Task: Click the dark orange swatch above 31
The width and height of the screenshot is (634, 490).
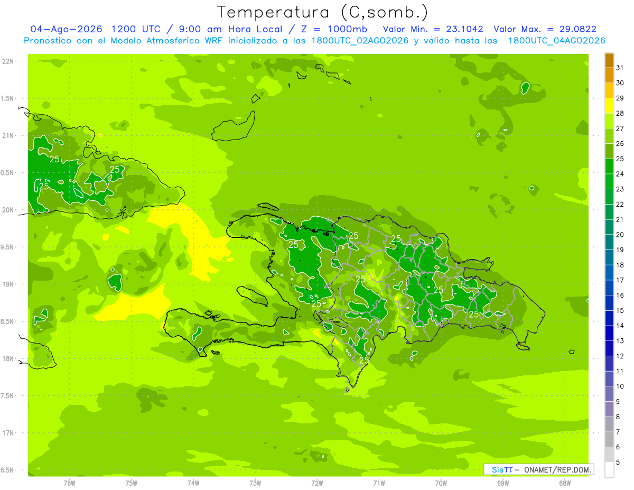Action: point(609,61)
